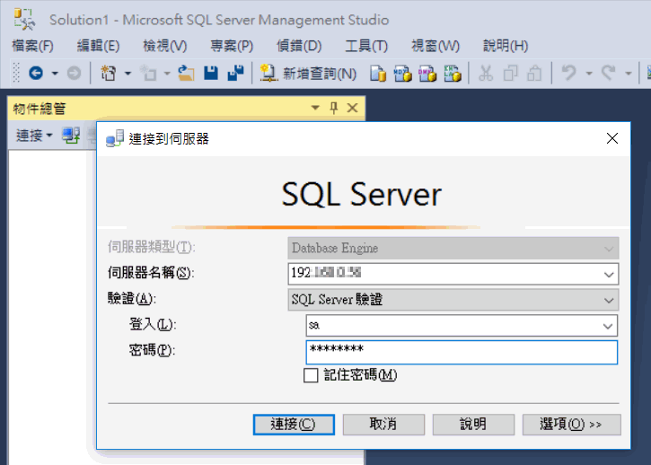Screen dimensions: 651x465
Task: Click the server icon in dialog title
Action: coord(115,138)
